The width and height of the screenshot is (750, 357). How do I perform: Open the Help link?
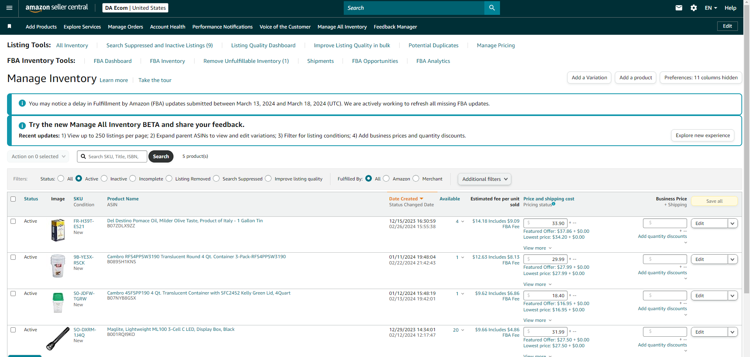(730, 8)
